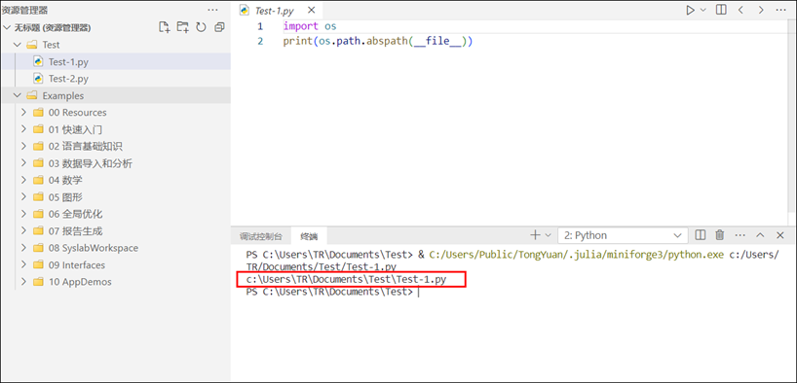The width and height of the screenshot is (797, 383).
Task: Click code line 1 'import os'
Action: click(x=310, y=26)
